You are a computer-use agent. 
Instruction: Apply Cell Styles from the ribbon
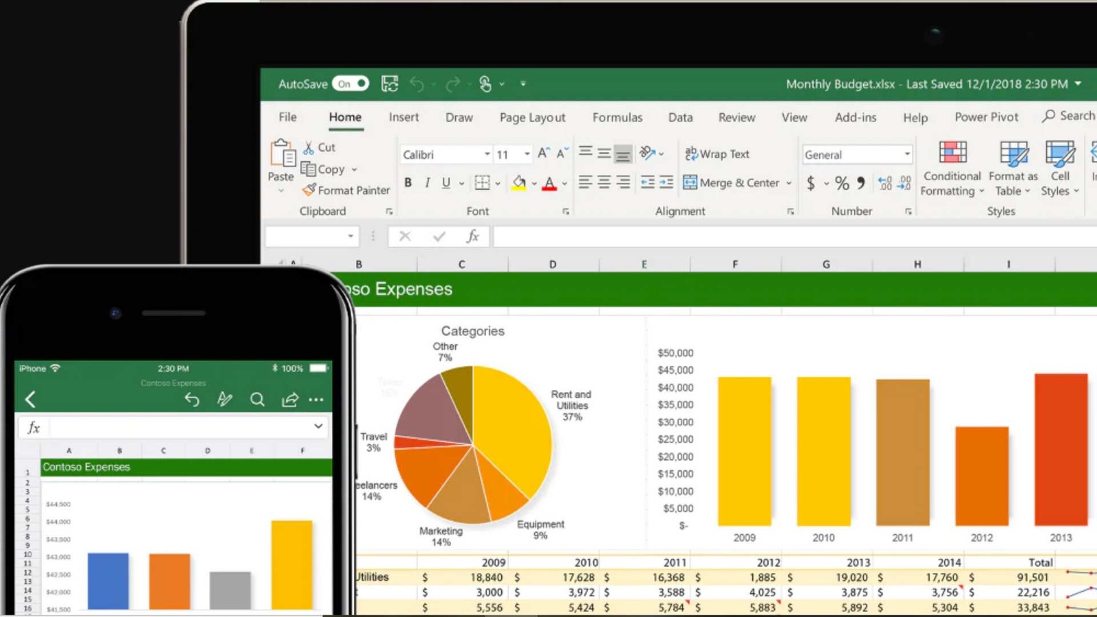(1060, 168)
